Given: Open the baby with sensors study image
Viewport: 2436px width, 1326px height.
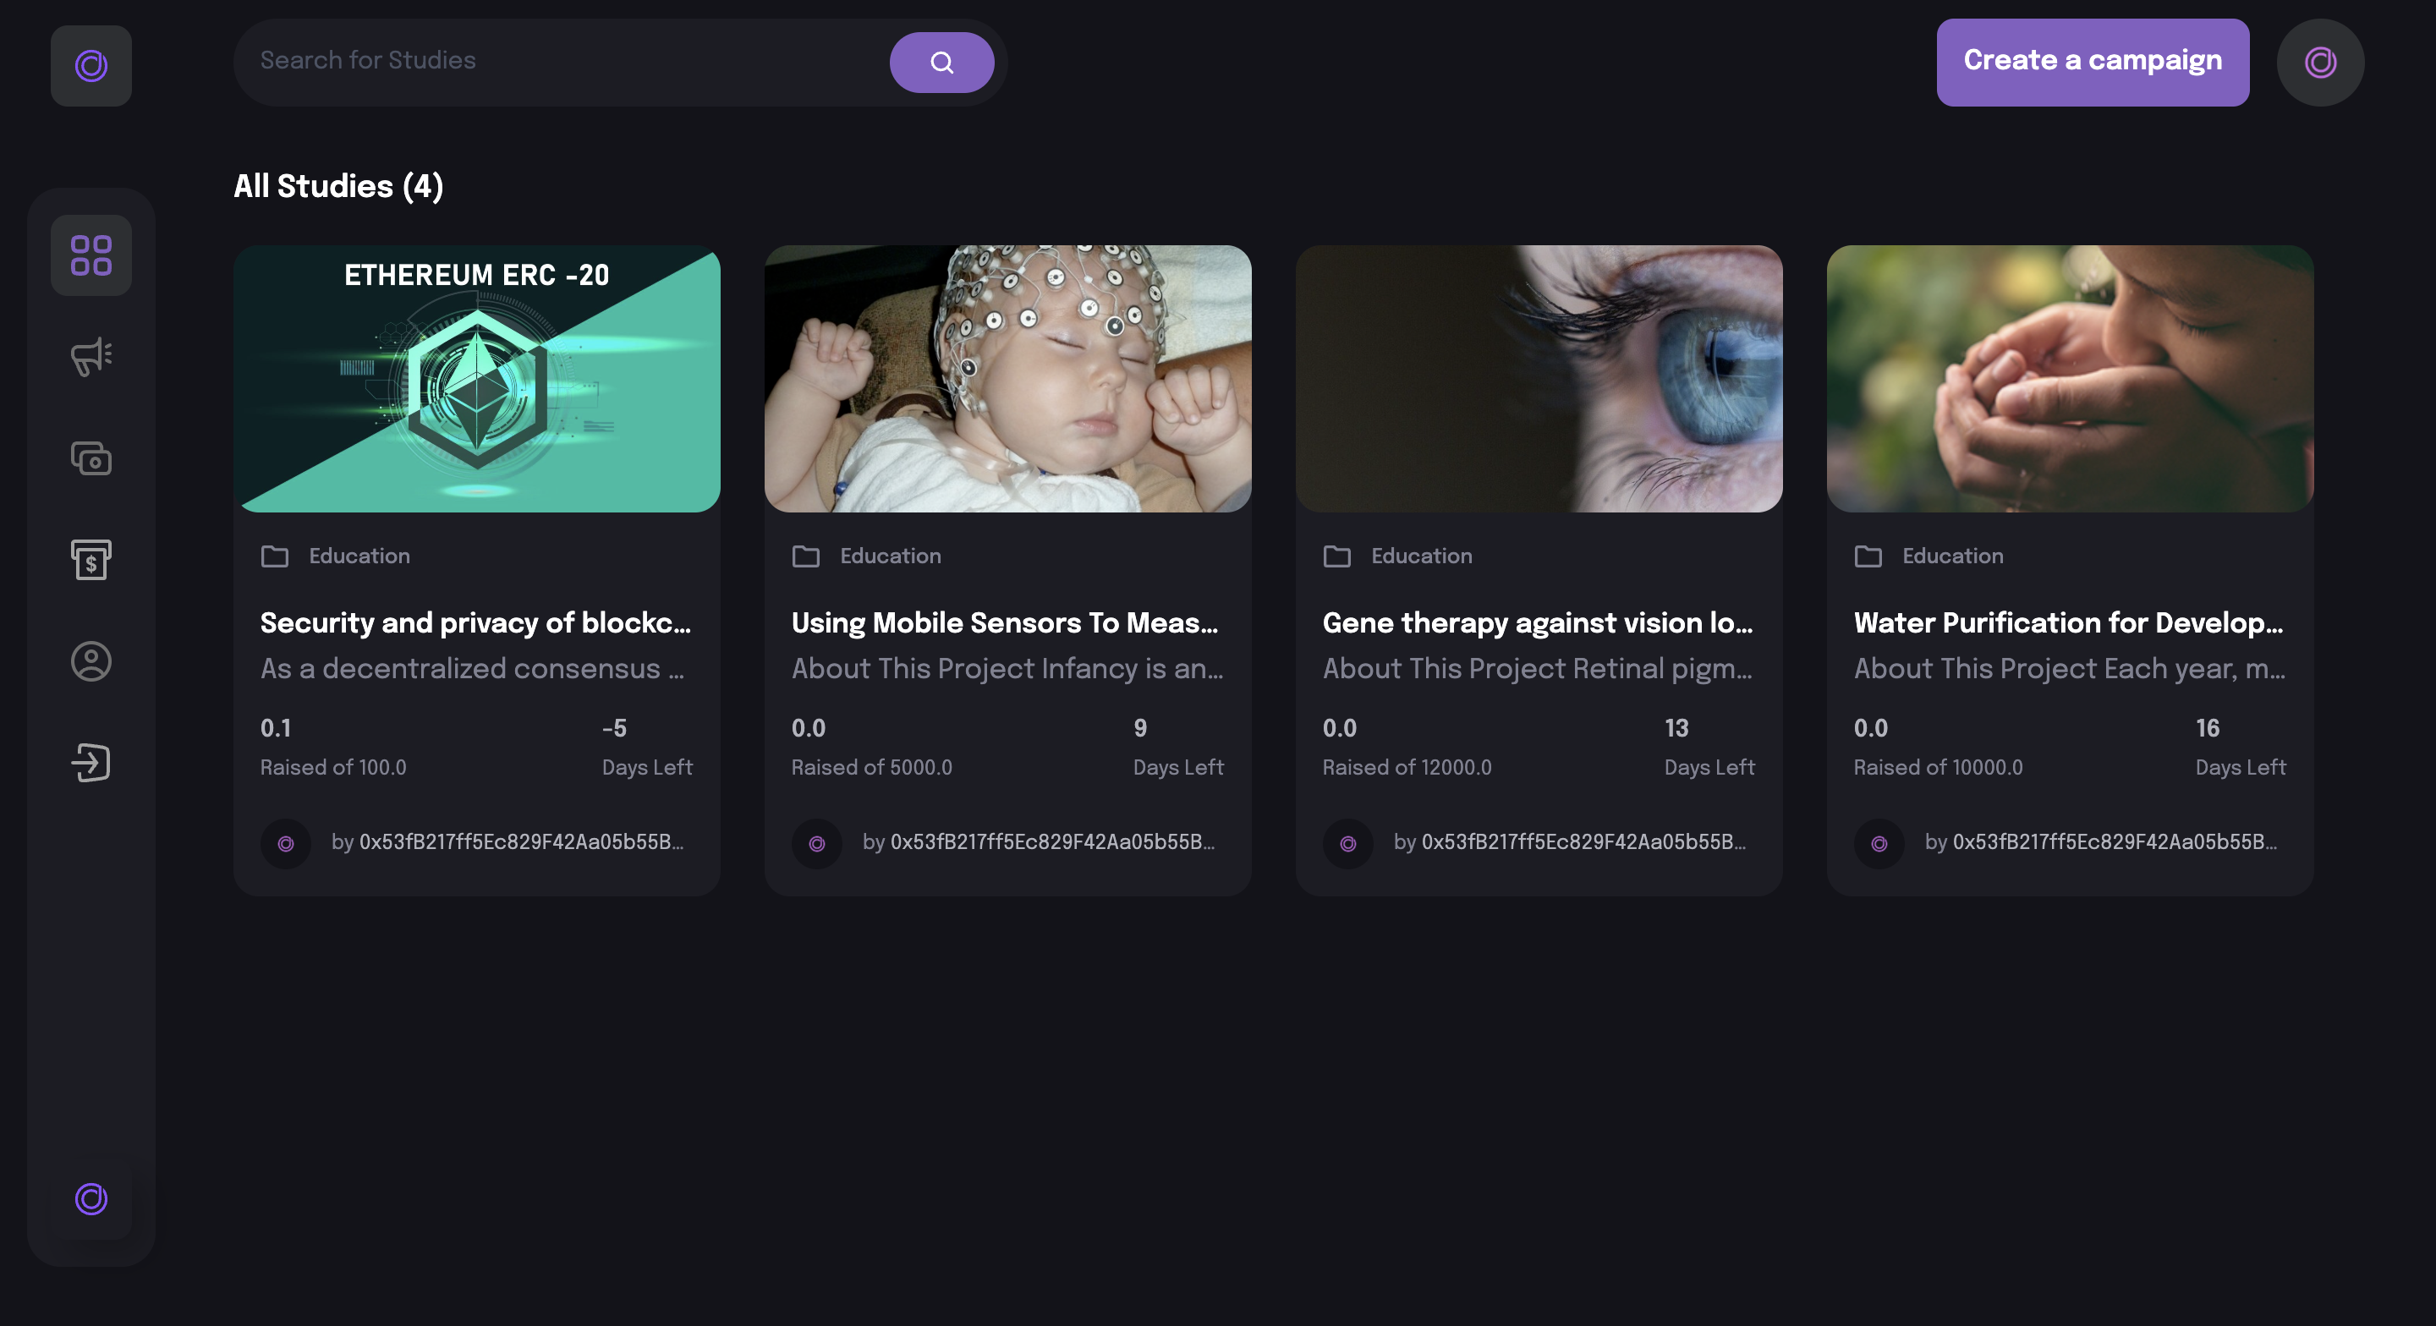Looking at the screenshot, I should point(1007,378).
